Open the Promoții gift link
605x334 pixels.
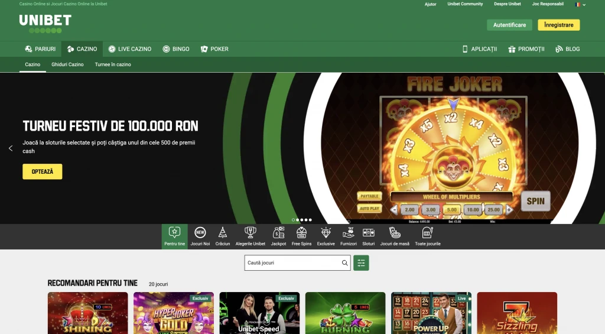coord(526,49)
